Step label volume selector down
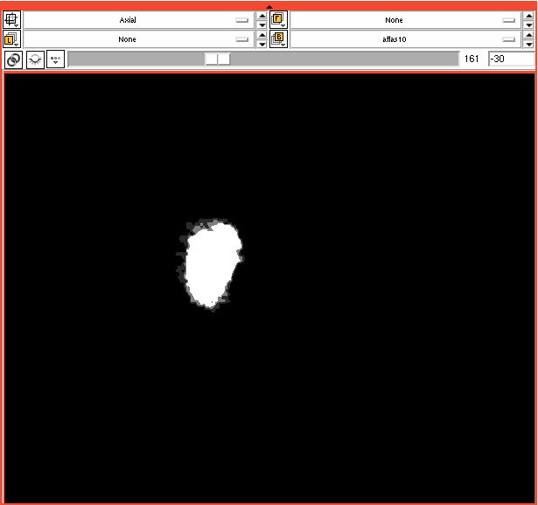 (x=262, y=44)
